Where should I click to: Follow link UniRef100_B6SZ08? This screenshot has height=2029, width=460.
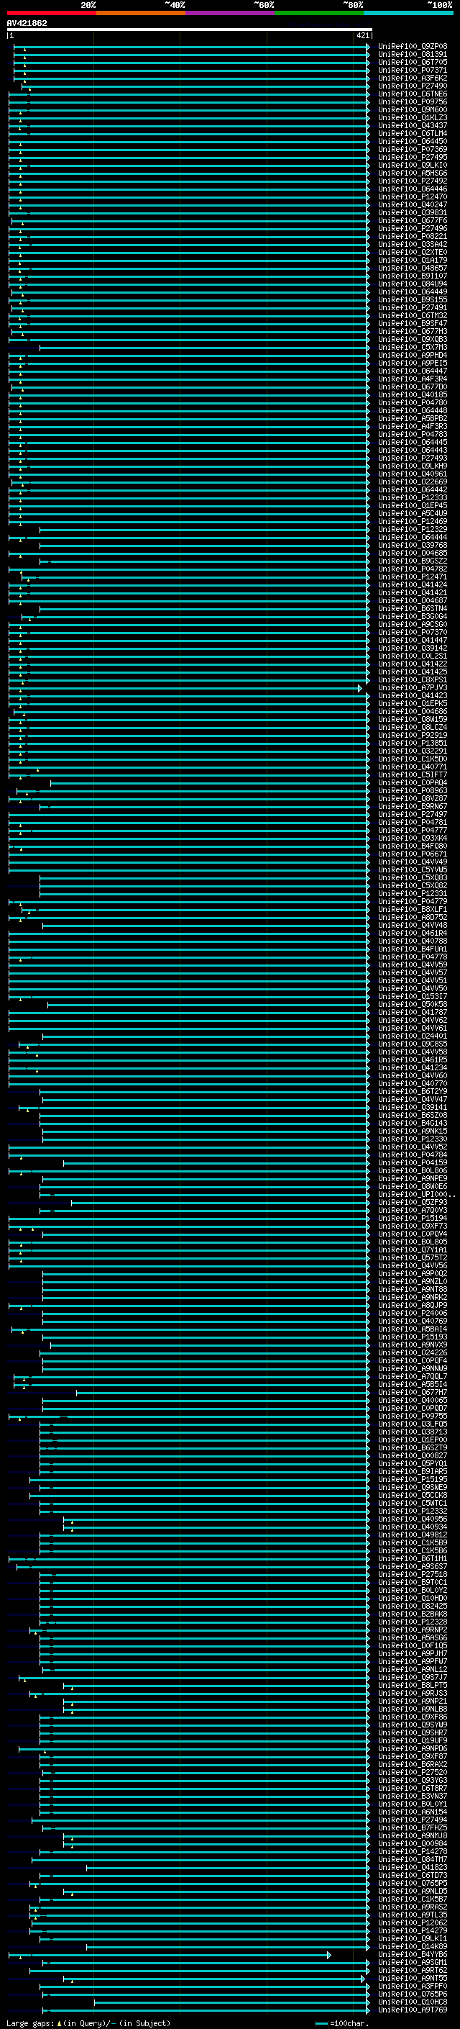click(x=412, y=1114)
